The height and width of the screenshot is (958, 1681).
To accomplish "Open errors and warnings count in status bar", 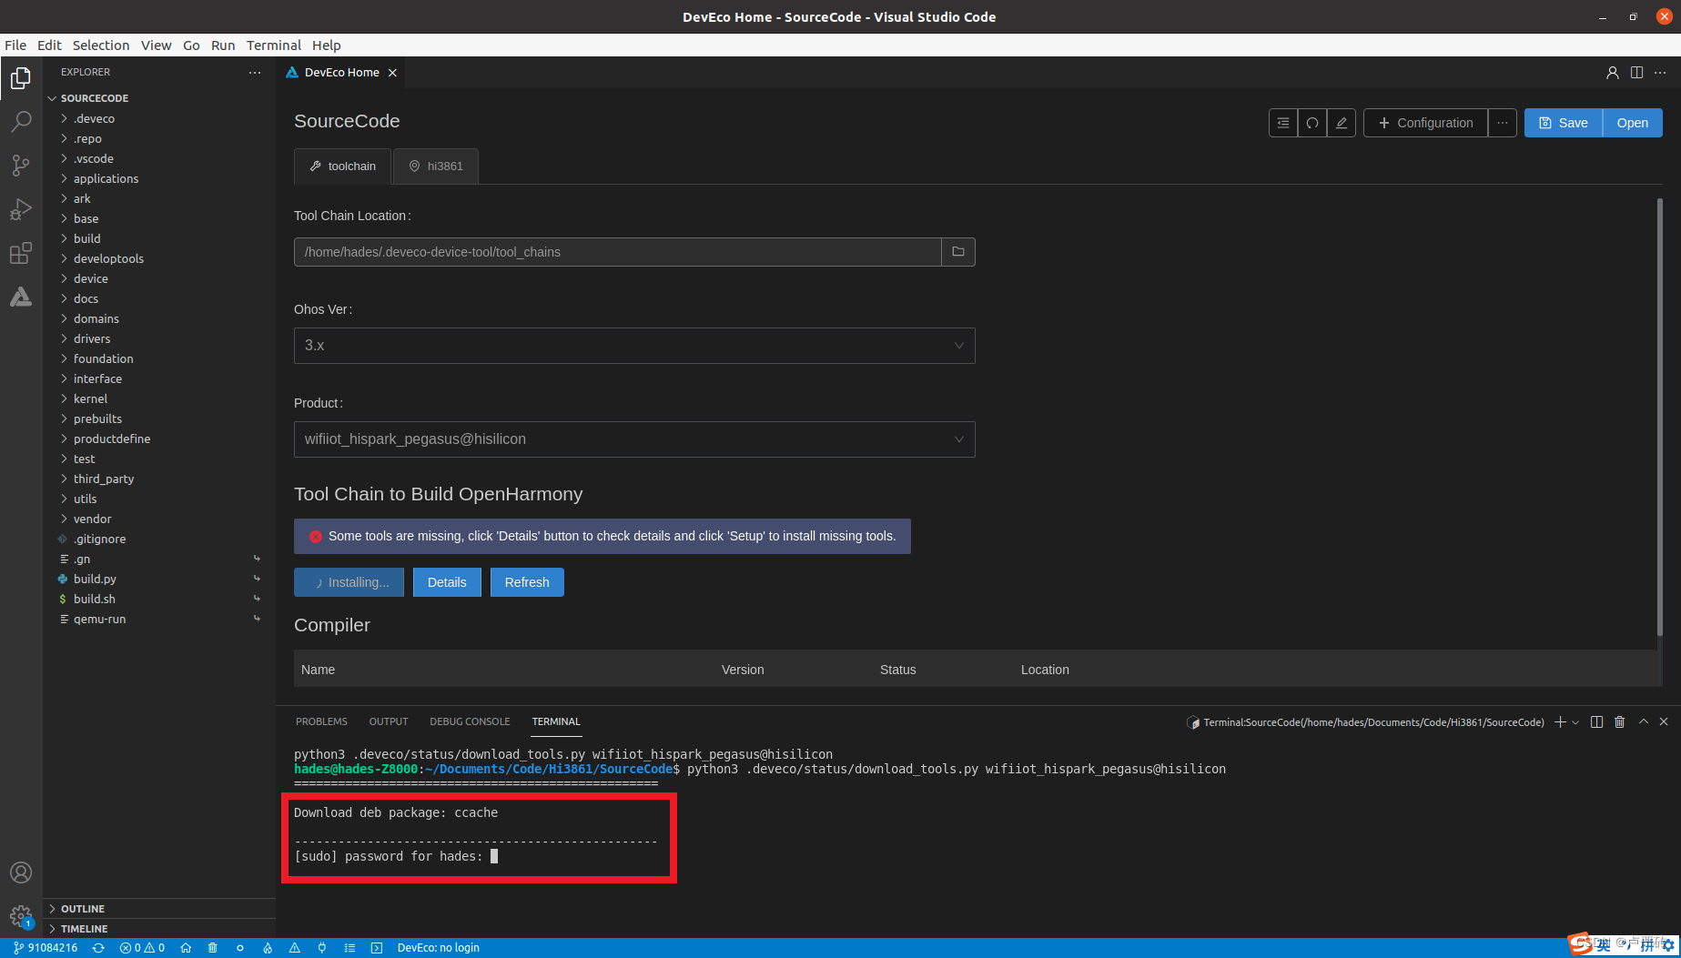I will click(142, 948).
